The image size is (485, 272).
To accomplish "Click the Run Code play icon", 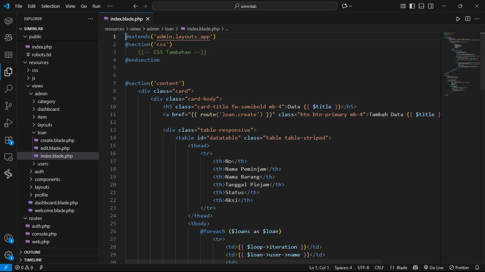I will [458, 19].
